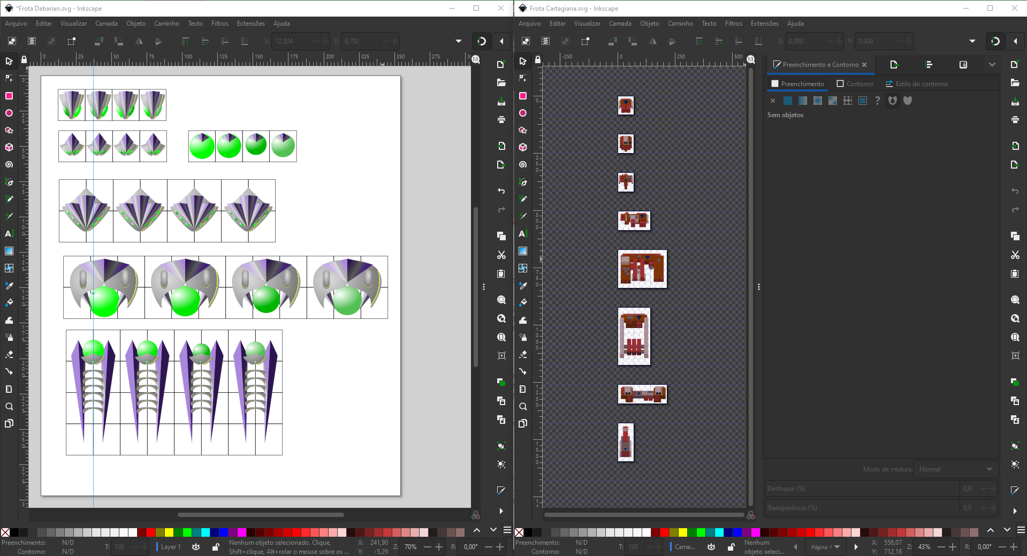Select the Text tool in Frota Dabarian window
The image size is (1027, 556).
pos(9,233)
